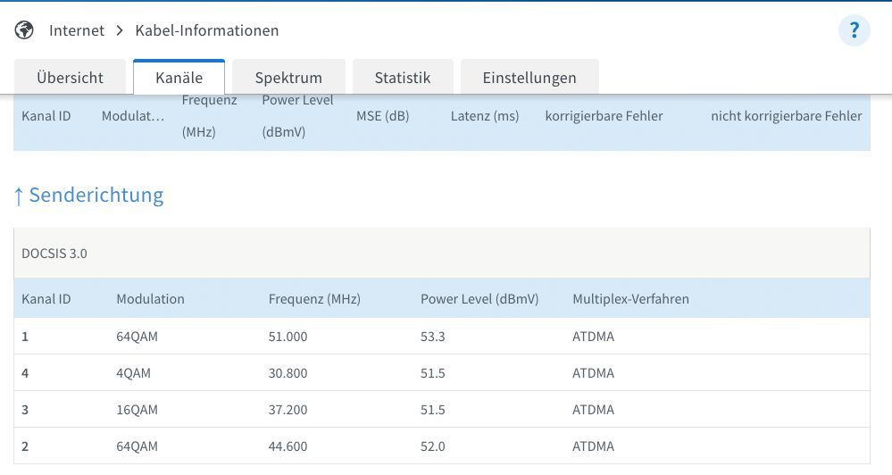Click the Multiplex-Verfahren column header
Screen dimensions: 892x475
630,299
